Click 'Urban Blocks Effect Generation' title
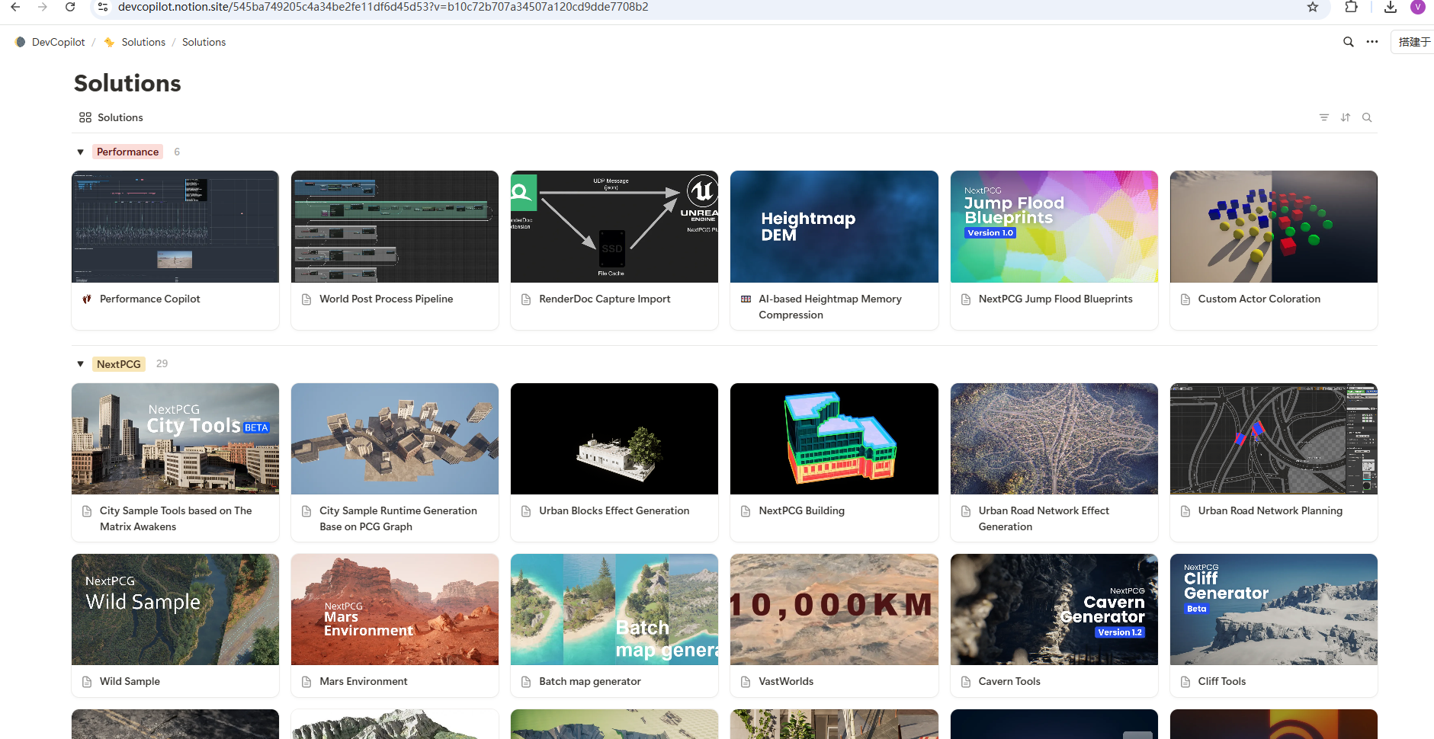Image resolution: width=1434 pixels, height=739 pixels. 614,510
